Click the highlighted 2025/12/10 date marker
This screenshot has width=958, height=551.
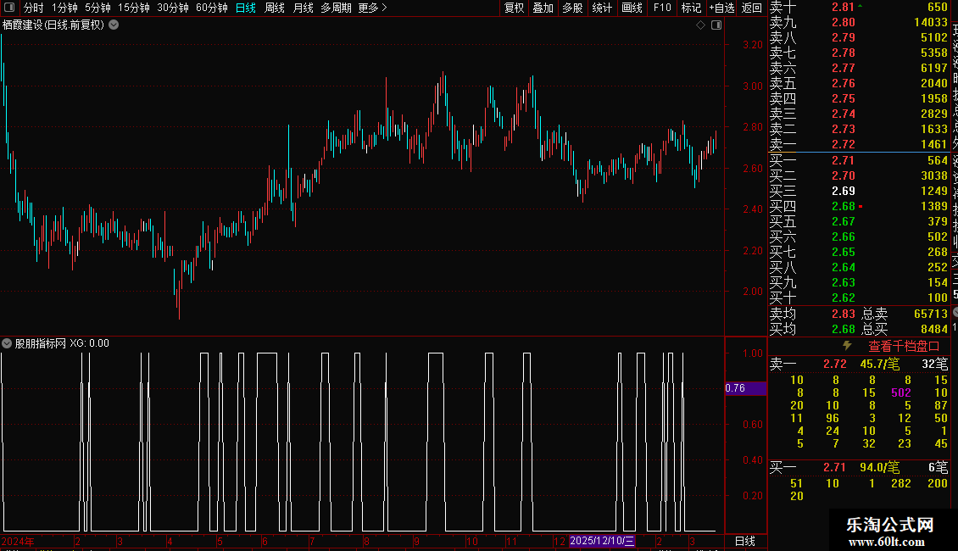[602, 541]
